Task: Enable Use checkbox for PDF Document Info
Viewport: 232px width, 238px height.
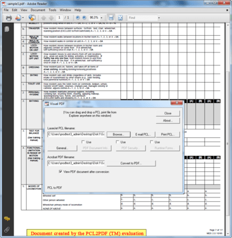Action: [x=83, y=142]
